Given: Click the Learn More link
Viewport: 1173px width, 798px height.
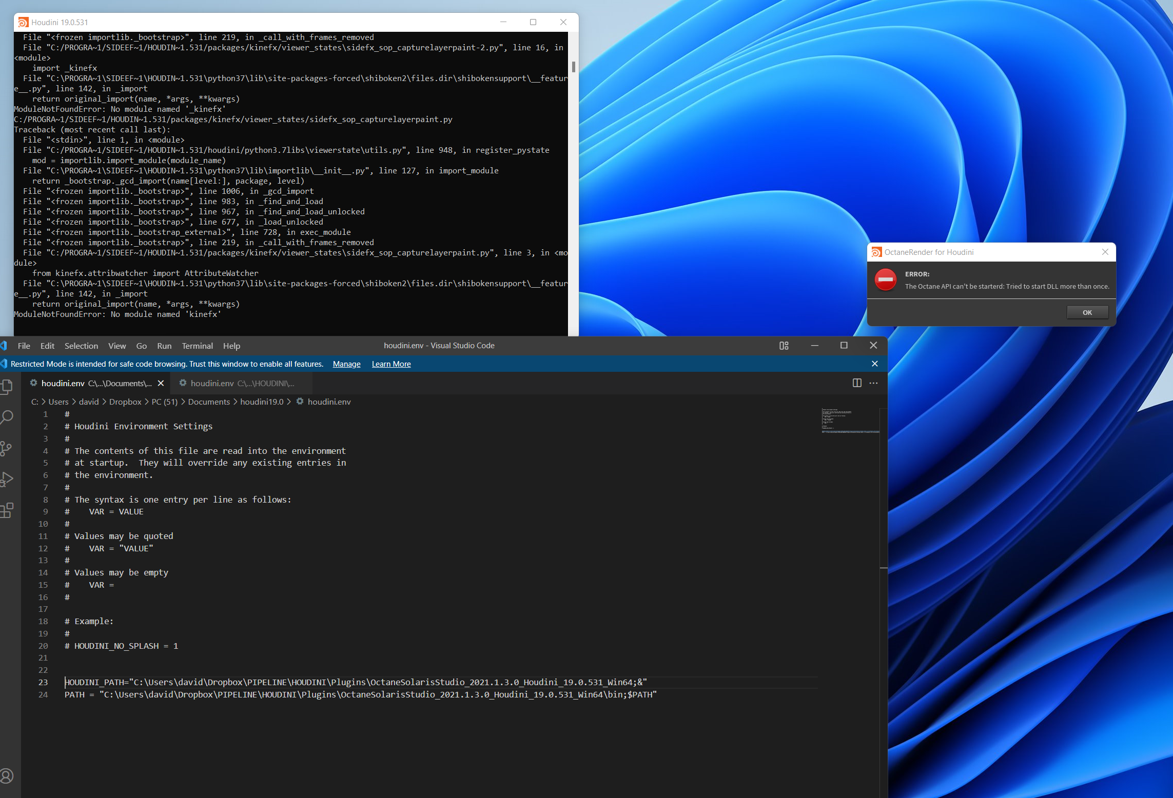Looking at the screenshot, I should coord(391,364).
